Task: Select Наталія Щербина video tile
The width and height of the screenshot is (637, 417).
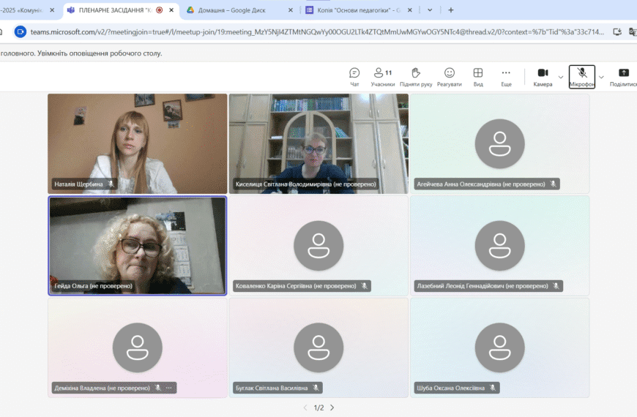Action: [138, 143]
